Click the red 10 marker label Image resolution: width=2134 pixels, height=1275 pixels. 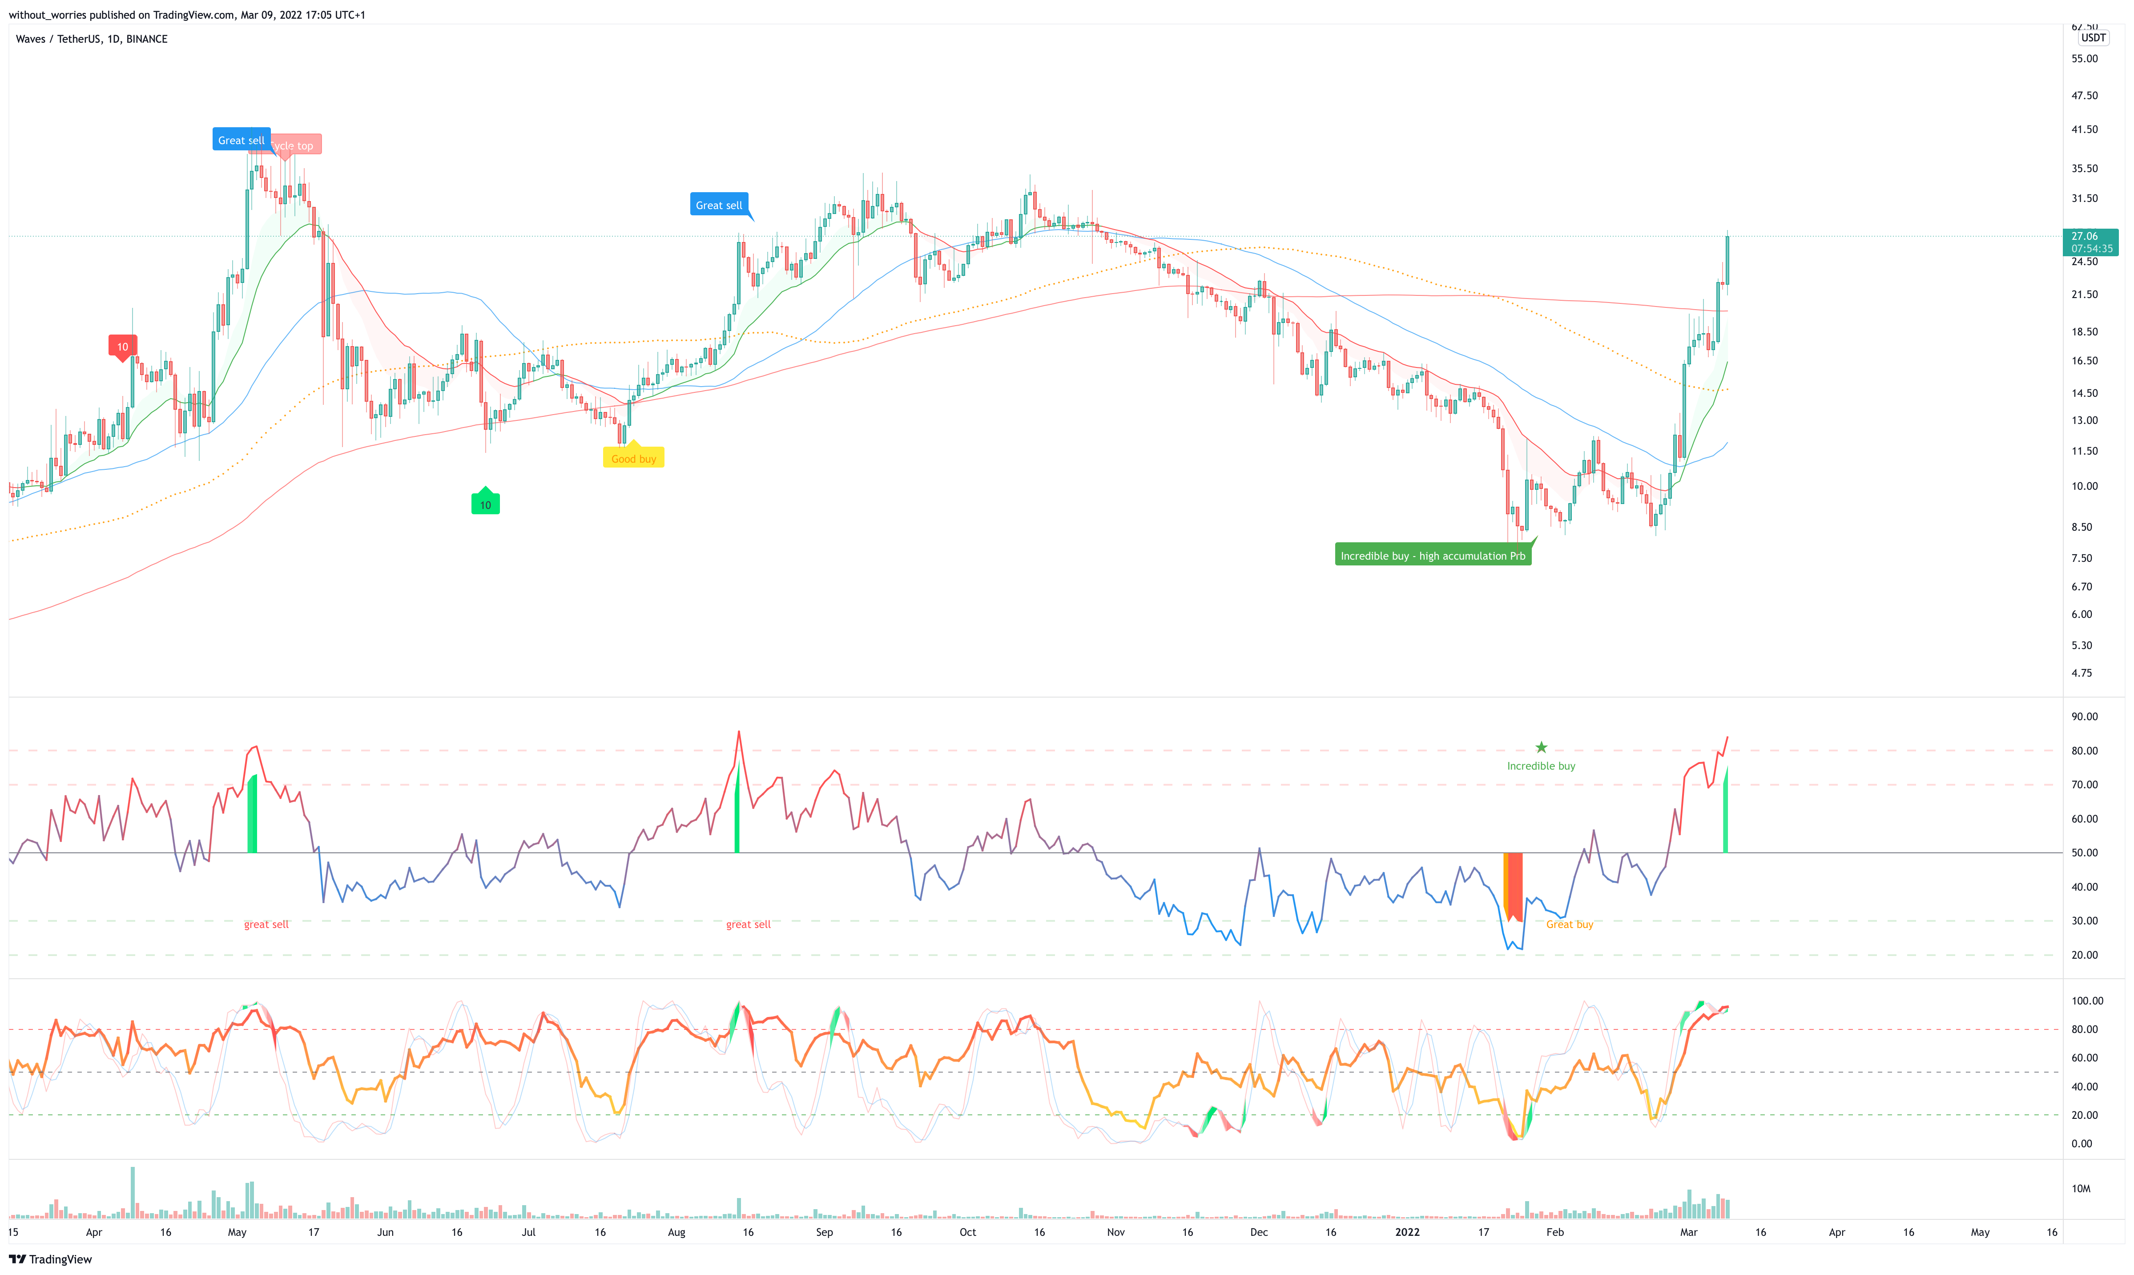(x=123, y=346)
